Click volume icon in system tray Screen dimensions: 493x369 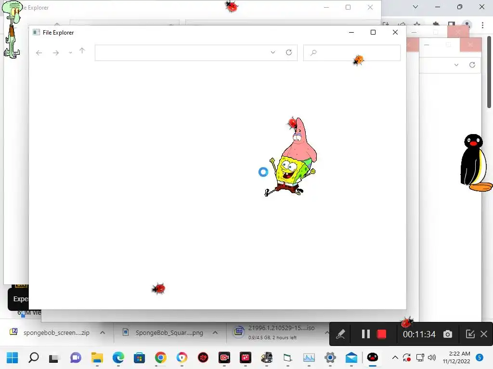(x=432, y=357)
